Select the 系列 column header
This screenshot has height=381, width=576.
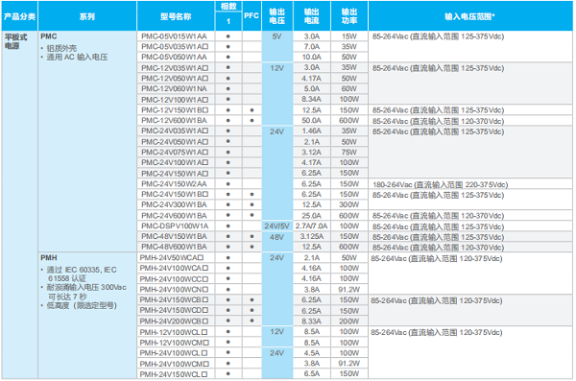pyautogui.click(x=87, y=16)
